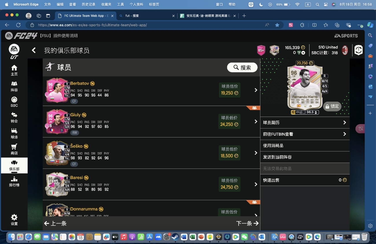Click the EA Sports UT logo

pos(14,51)
